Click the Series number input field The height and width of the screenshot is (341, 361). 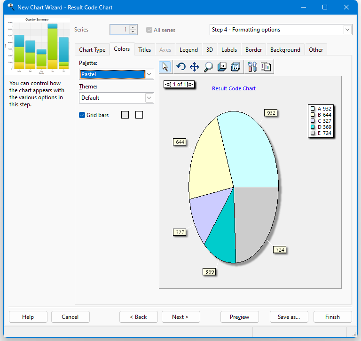pyautogui.click(x=120, y=30)
